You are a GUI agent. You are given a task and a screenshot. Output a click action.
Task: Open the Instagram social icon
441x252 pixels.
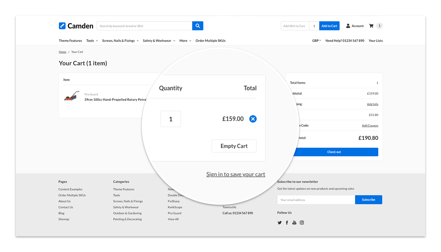pyautogui.click(x=302, y=222)
